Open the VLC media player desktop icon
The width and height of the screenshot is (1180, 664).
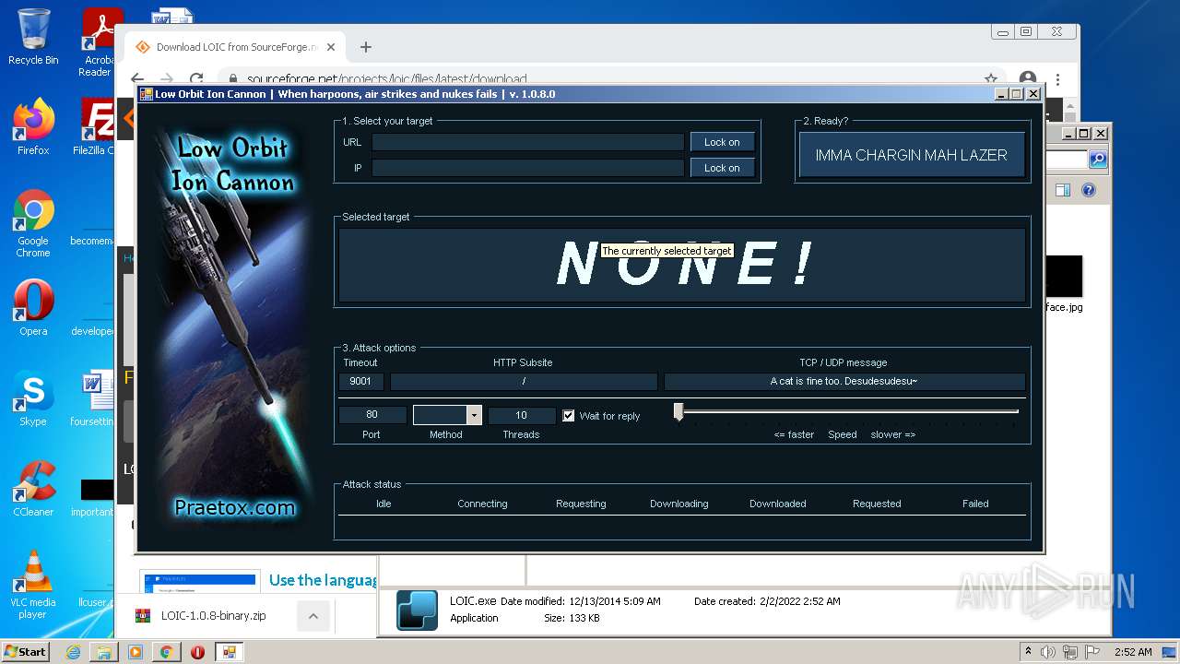(x=33, y=585)
